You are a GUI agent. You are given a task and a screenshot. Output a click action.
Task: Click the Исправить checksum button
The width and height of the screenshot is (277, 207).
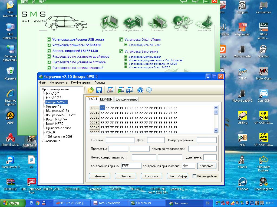(x=207, y=166)
